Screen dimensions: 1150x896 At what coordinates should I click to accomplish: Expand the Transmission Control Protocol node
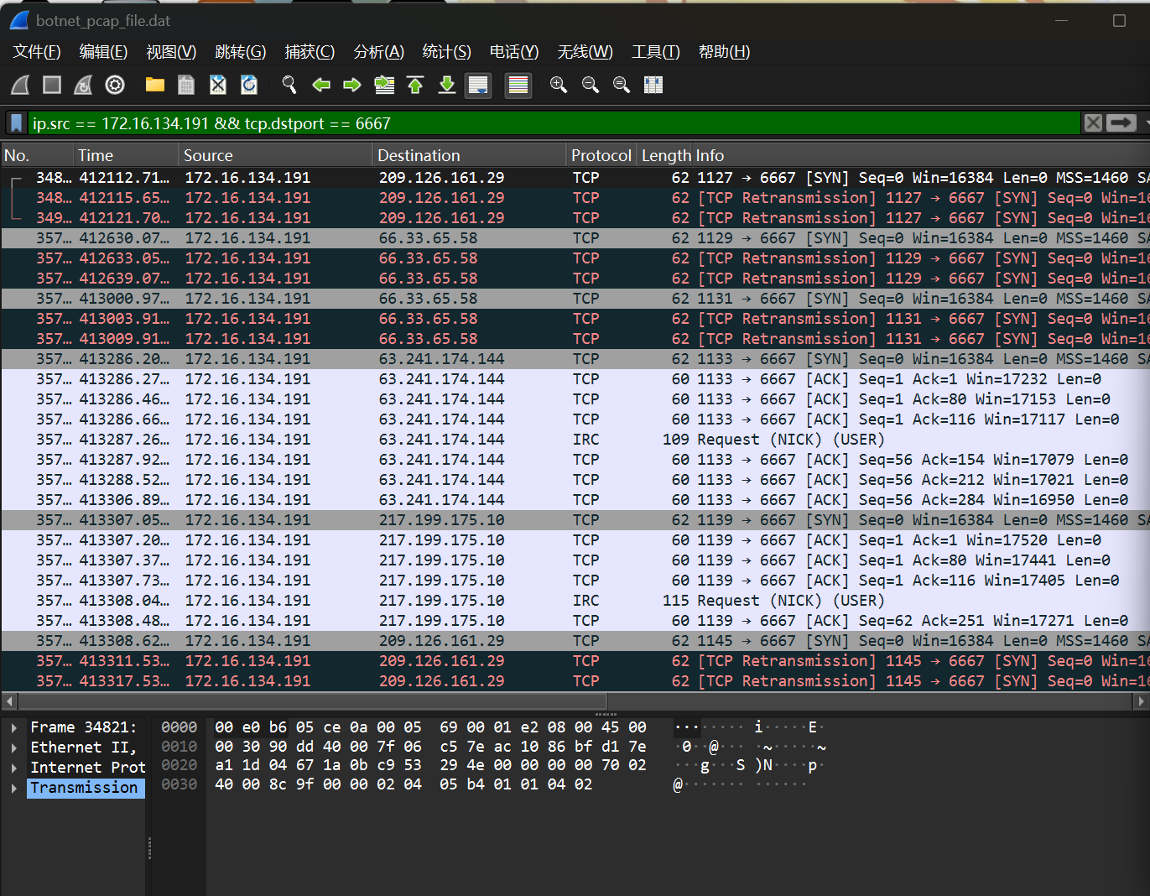(14, 788)
